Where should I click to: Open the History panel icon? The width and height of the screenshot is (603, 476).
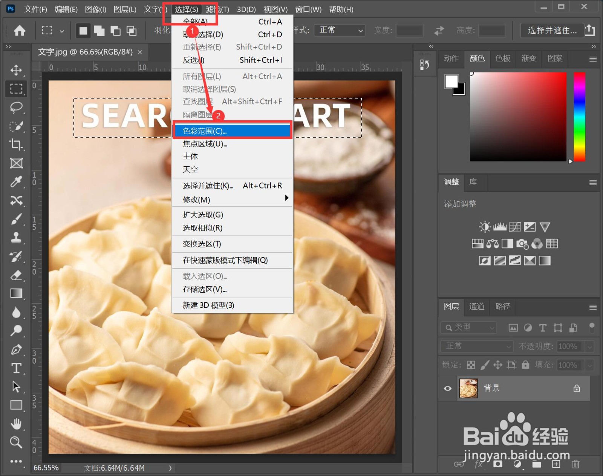pos(425,65)
